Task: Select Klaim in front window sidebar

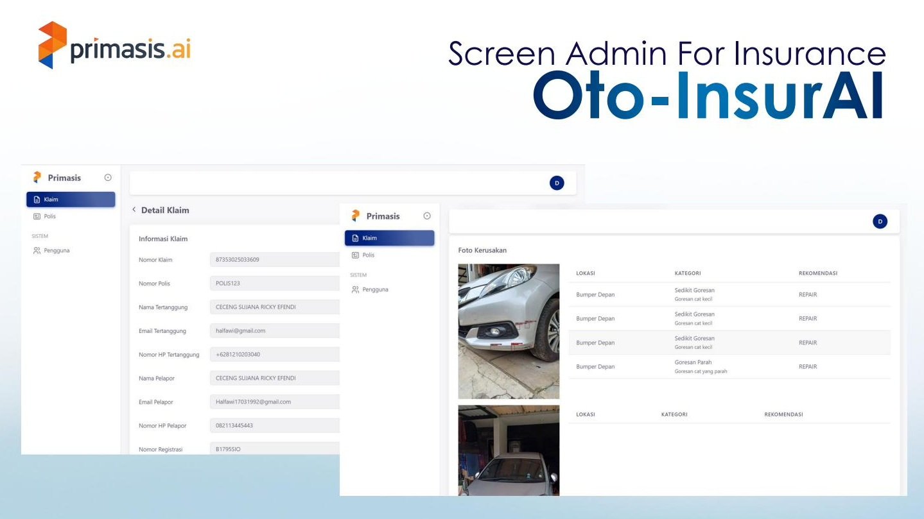Action: 390,238
